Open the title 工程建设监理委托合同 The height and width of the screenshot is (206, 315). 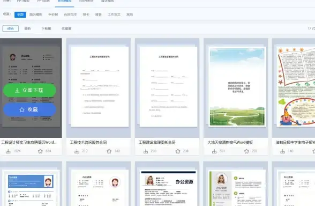tap(157, 143)
